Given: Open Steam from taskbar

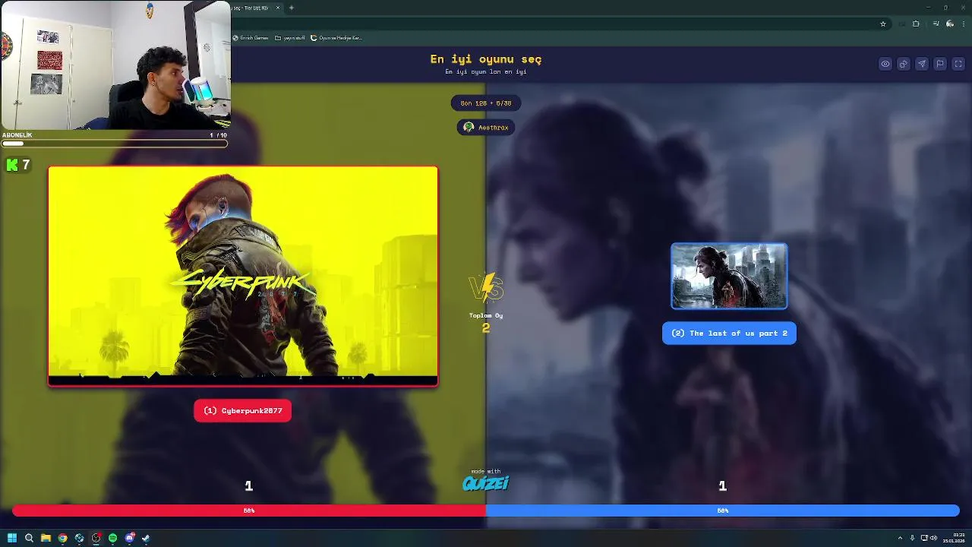Looking at the screenshot, I should 146,538.
